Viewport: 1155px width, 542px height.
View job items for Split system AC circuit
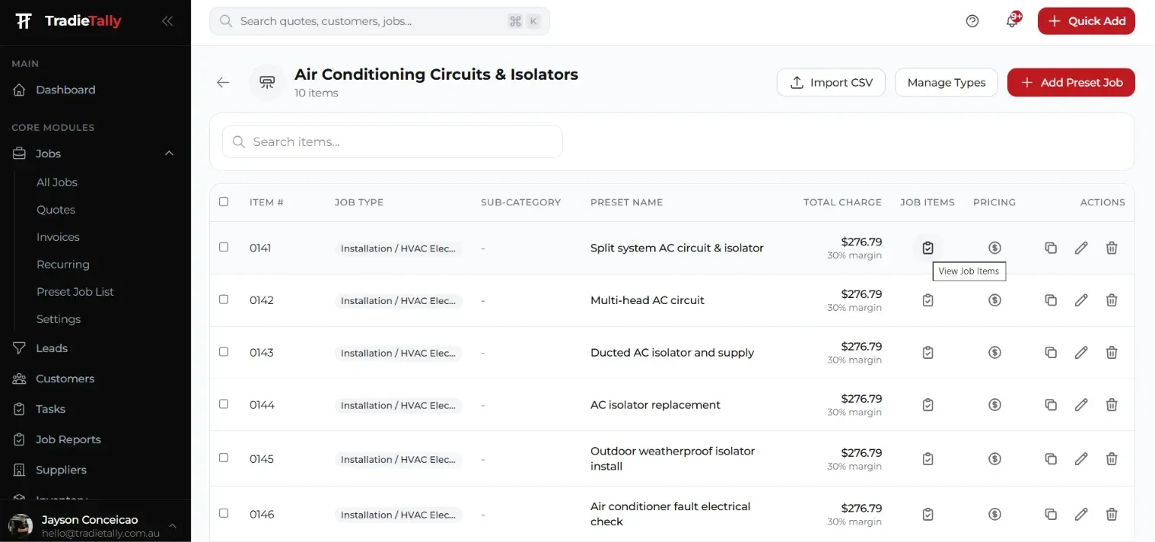click(928, 248)
